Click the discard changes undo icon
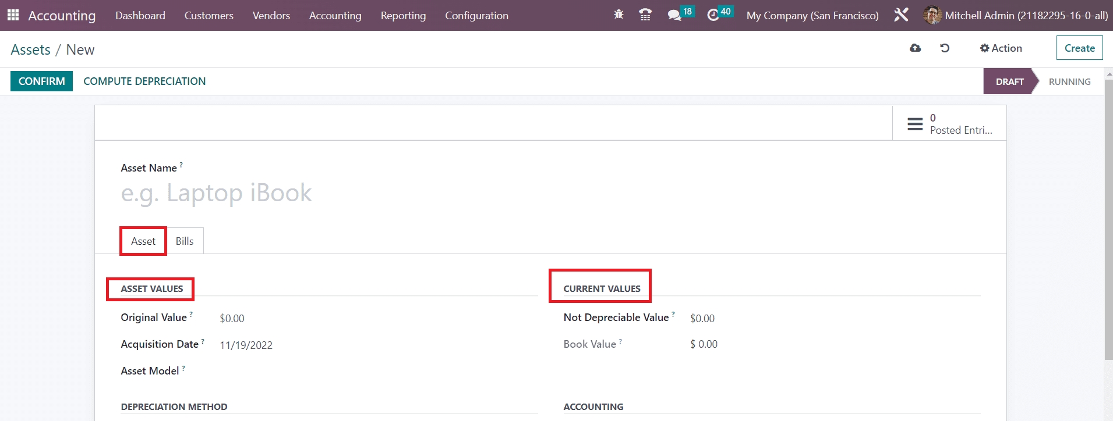Viewport: 1113px width, 421px height. 945,48
